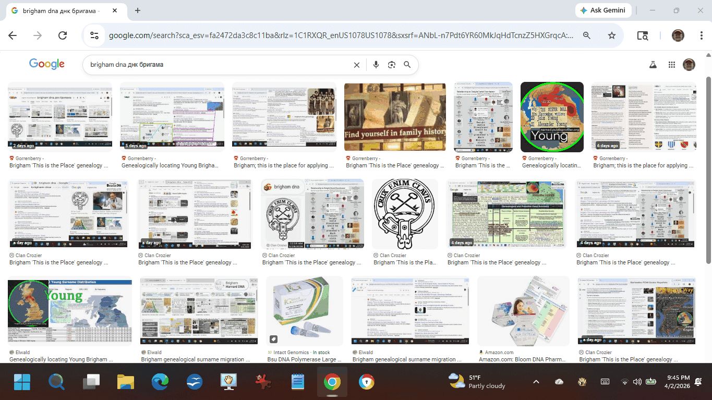
Task: Open Search Labs flask icon
Action: tap(653, 65)
